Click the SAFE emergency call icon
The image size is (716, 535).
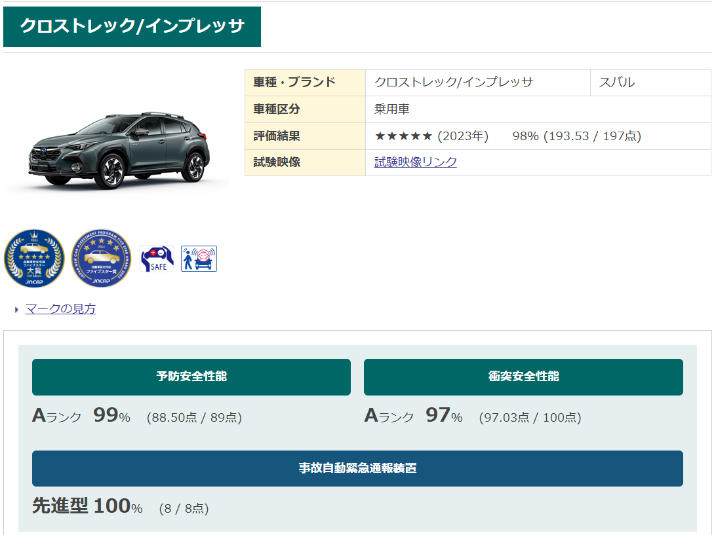click(x=157, y=259)
